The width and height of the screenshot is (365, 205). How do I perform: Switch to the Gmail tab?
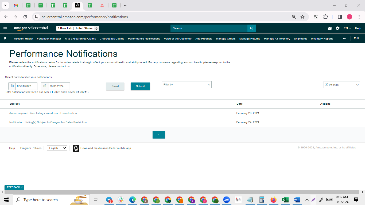point(16,5)
